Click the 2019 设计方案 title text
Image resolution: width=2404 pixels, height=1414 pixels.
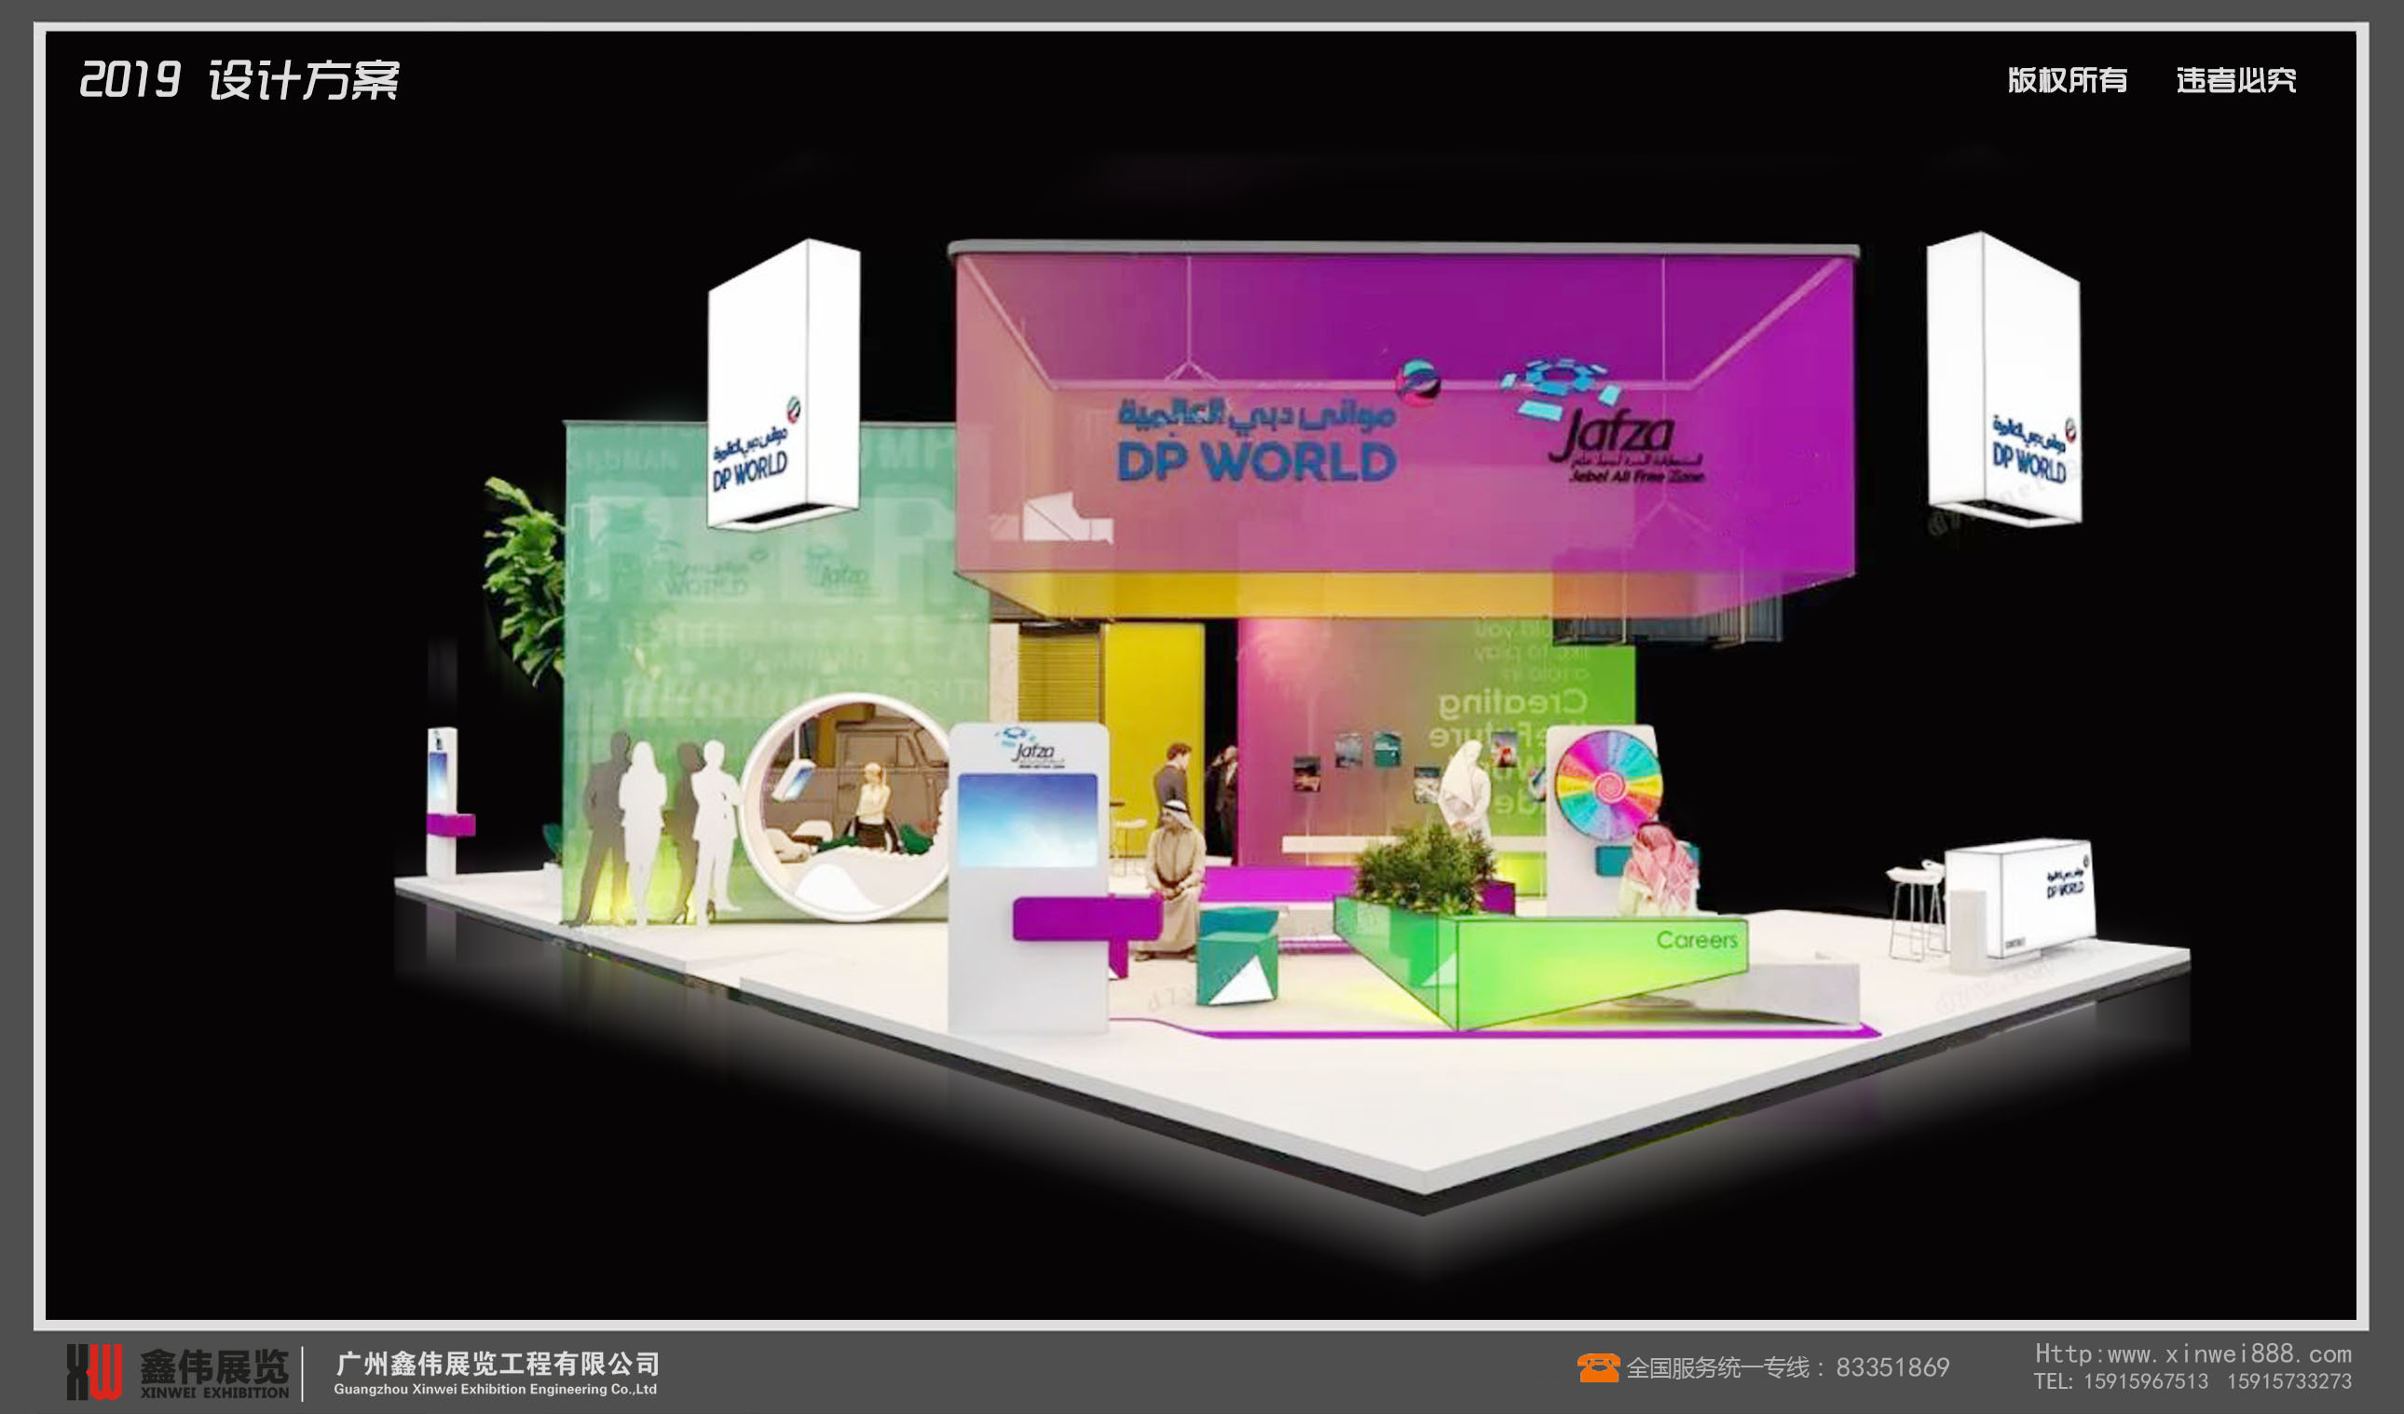click(239, 79)
